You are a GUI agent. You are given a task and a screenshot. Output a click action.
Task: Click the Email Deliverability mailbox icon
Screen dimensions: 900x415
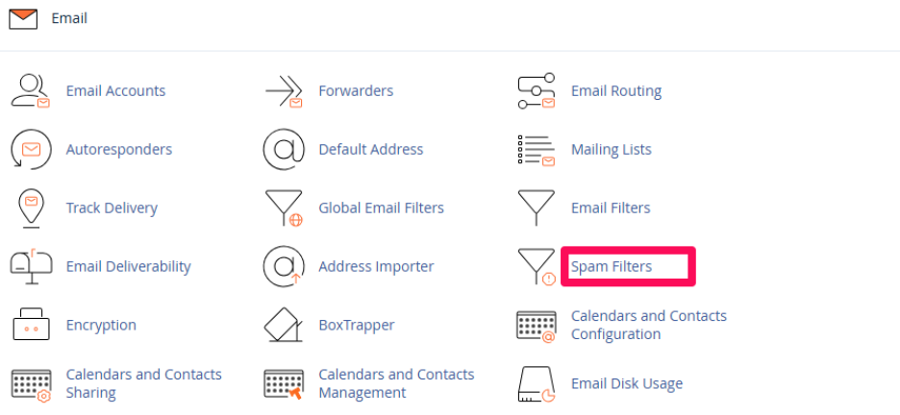coord(30,266)
